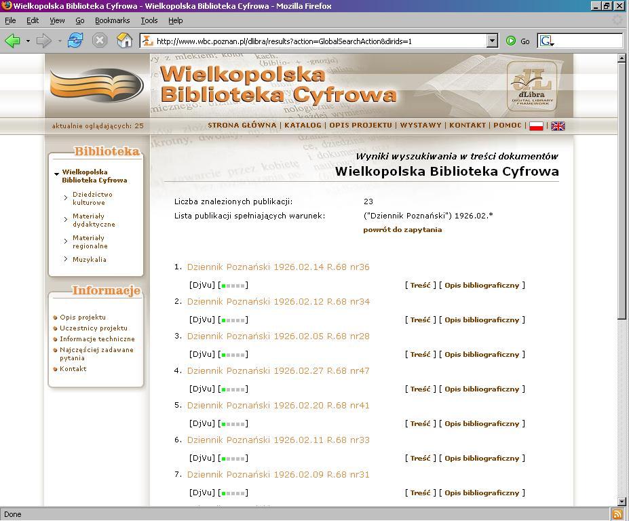Viewport: 629px width, 521px height.
Task: Click inside the URL address field
Action: (x=320, y=41)
